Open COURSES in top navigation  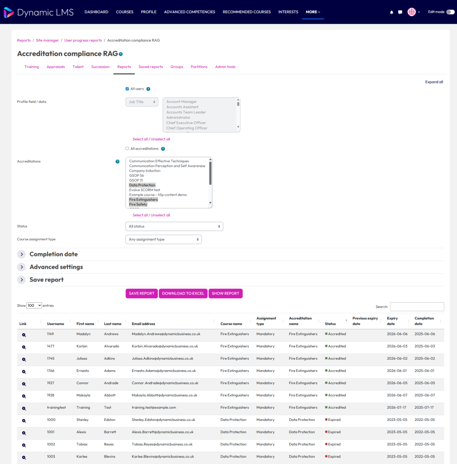click(125, 12)
